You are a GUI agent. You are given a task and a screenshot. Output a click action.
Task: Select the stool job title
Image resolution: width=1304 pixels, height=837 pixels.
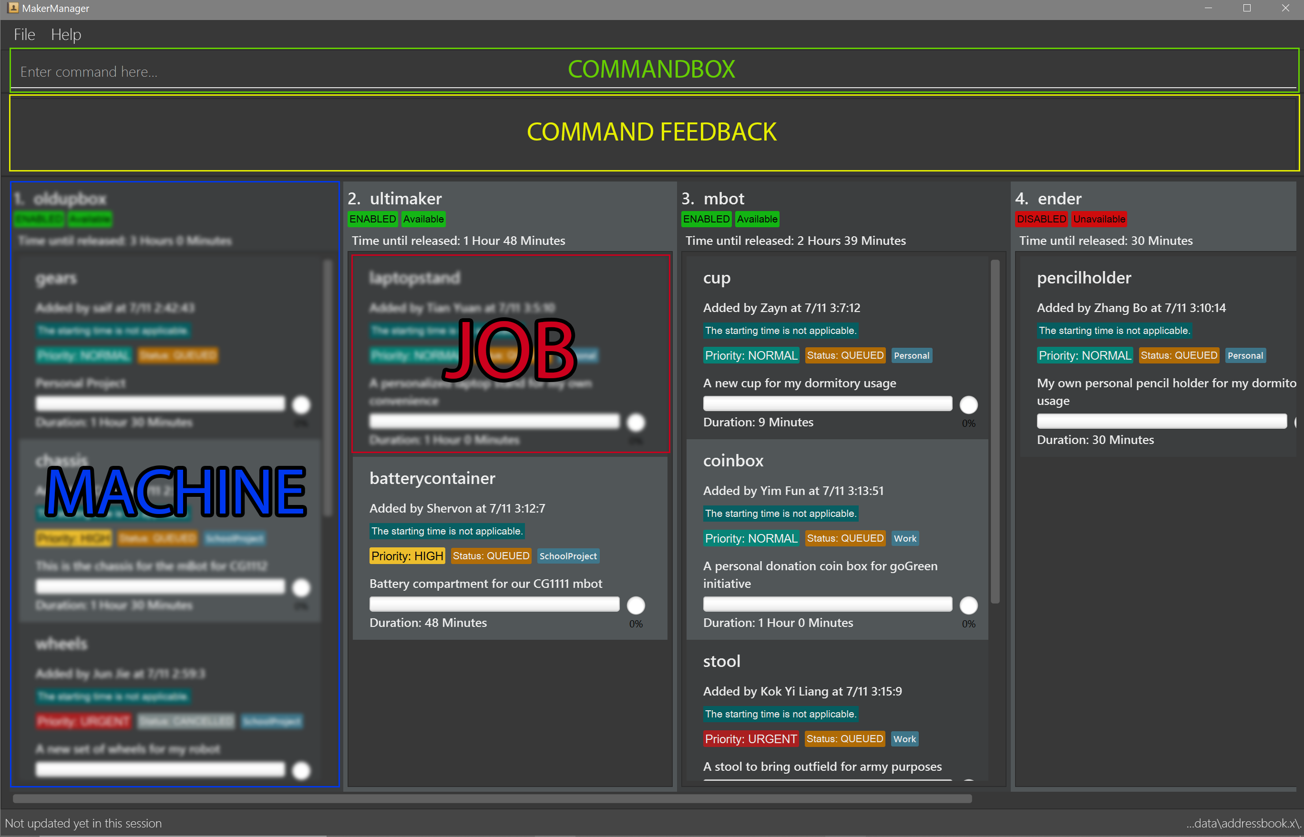721,661
